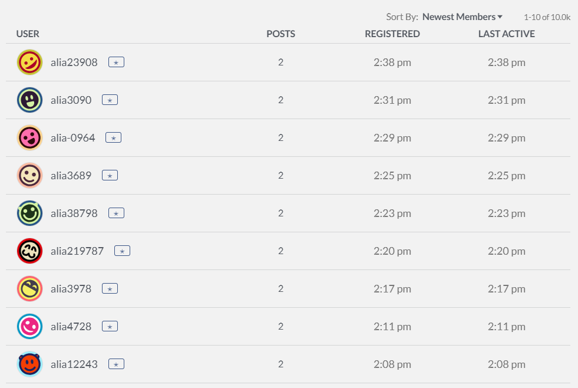Click the LAST ACTIVE column header
Screen dimensions: 578x388
click(506, 34)
